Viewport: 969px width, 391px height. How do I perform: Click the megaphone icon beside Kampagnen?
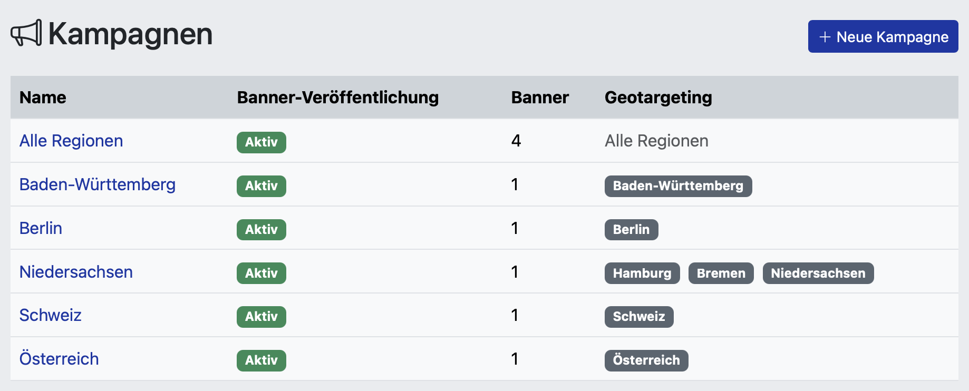tap(26, 33)
